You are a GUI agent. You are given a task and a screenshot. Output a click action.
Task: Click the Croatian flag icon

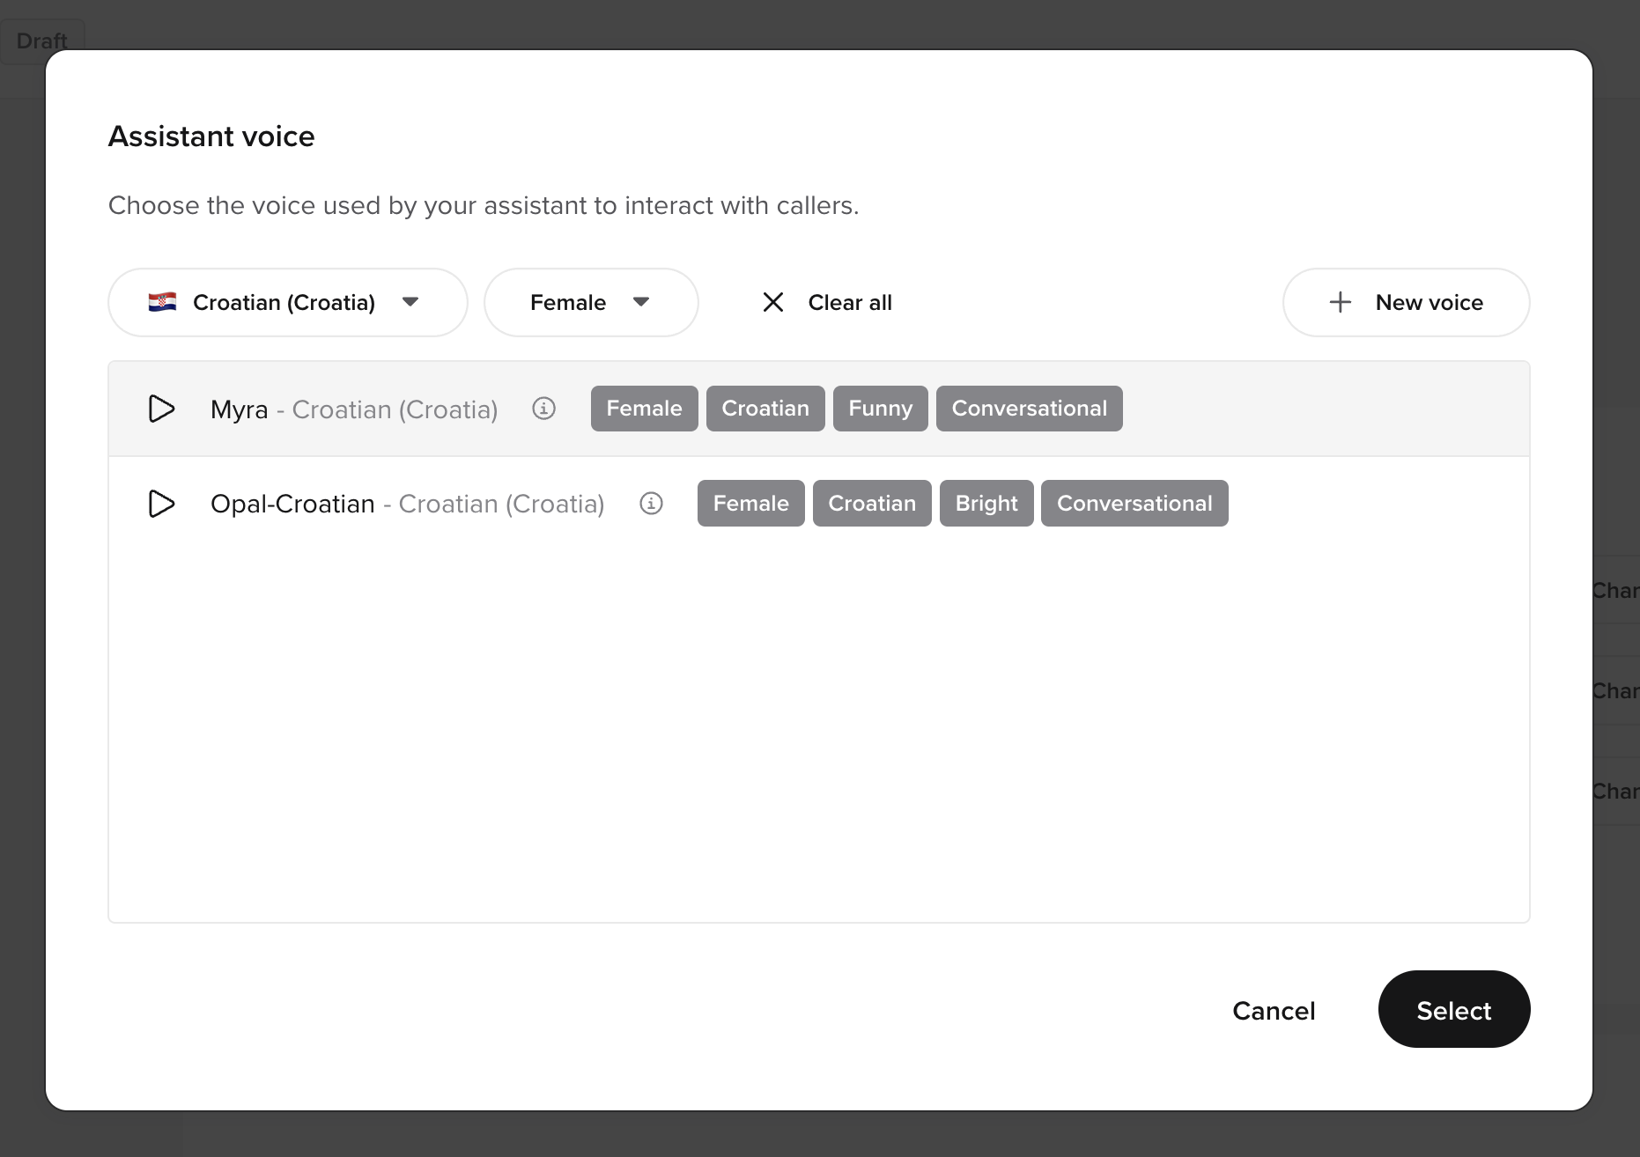[163, 302]
